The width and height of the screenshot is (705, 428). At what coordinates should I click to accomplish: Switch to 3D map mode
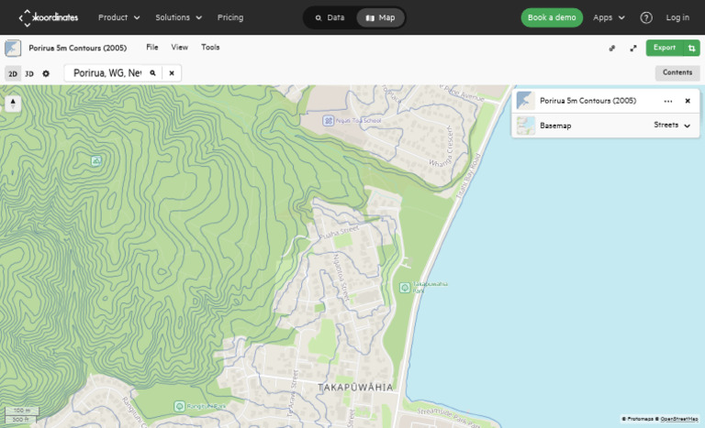[29, 73]
